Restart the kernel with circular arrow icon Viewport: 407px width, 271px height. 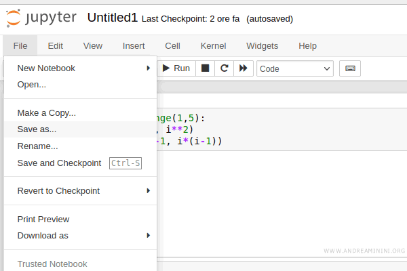pos(224,68)
